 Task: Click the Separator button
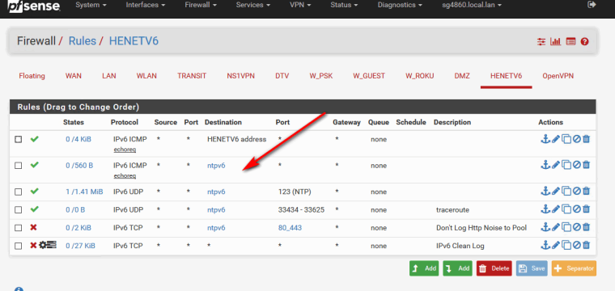[x=575, y=268]
